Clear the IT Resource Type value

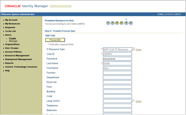point(138,50)
